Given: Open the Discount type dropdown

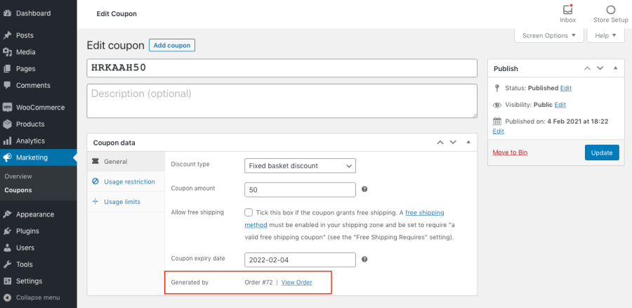Looking at the screenshot, I should coord(300,166).
